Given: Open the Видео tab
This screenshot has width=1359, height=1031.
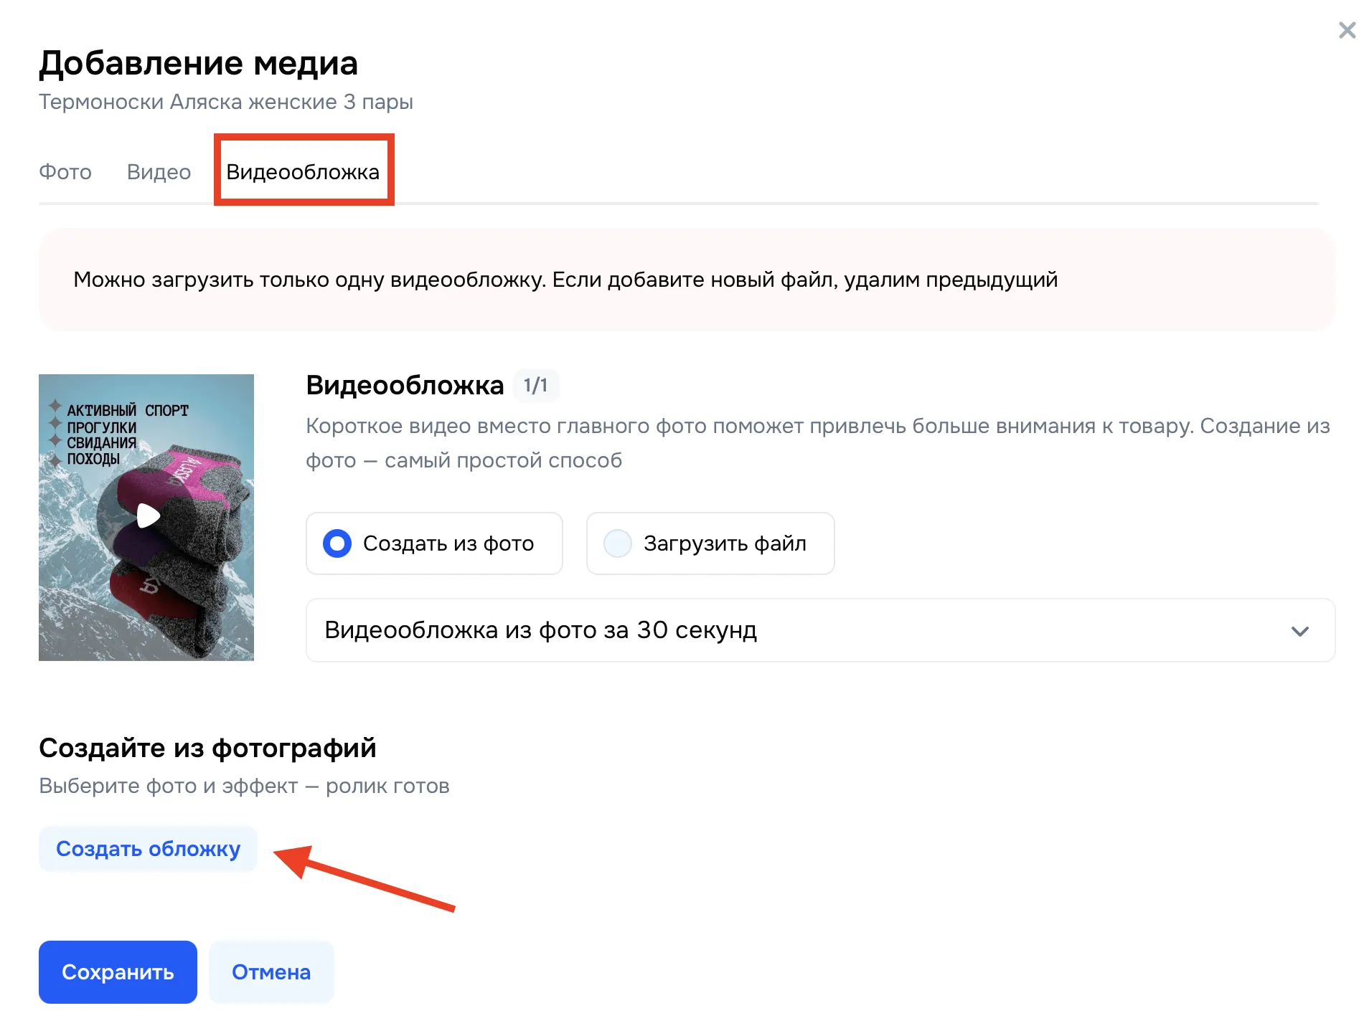Looking at the screenshot, I should 159,172.
